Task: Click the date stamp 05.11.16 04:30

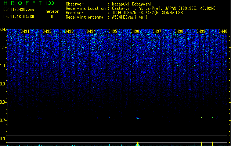Action: [19, 17]
